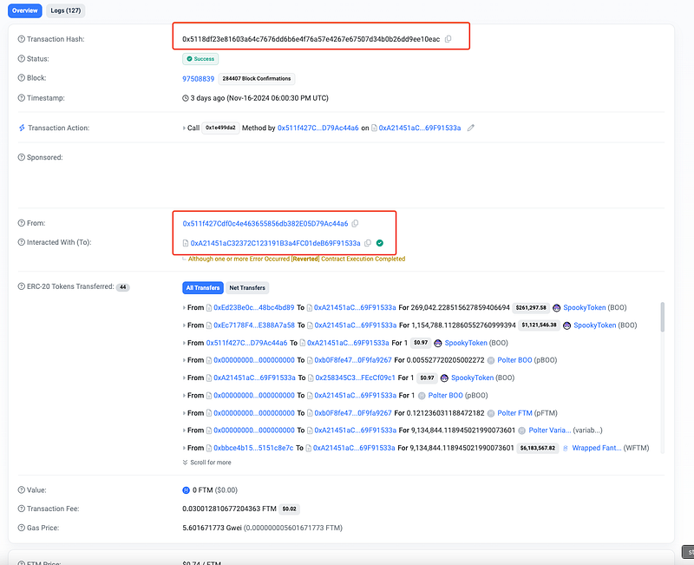
Task: Copy the Interacted With contract address
Action: tap(368, 243)
